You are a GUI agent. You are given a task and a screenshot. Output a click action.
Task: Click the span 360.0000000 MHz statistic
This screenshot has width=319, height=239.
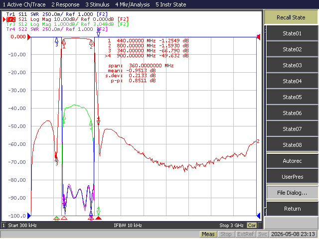(141, 65)
